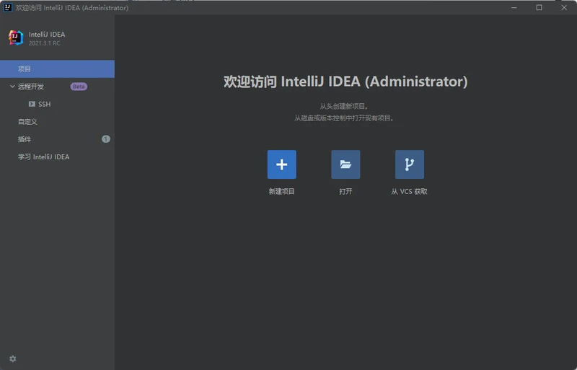
Task: Switch to the 插件 tab
Action: (x=25, y=139)
